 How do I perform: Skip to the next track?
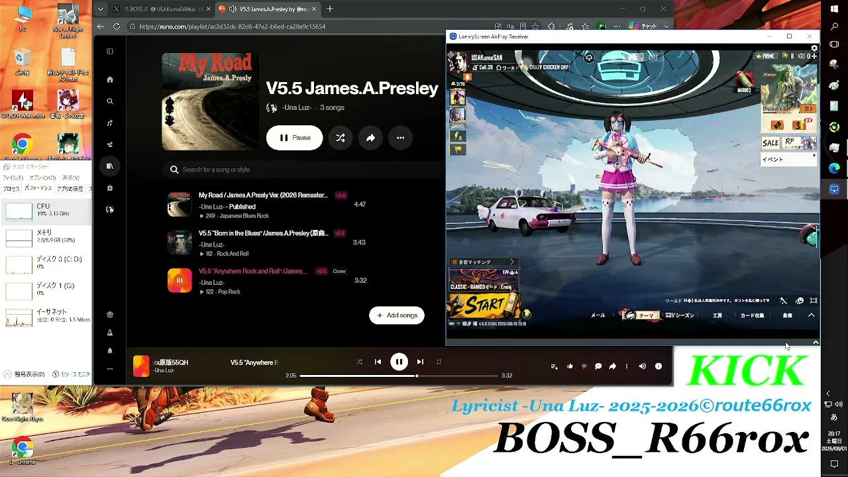pyautogui.click(x=420, y=362)
